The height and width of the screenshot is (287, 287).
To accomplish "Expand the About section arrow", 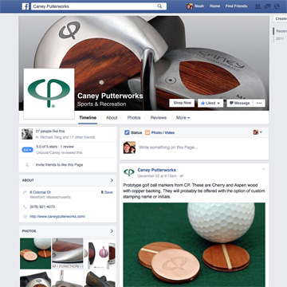I will [112, 180].
